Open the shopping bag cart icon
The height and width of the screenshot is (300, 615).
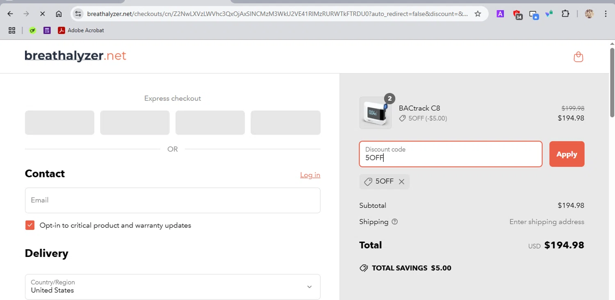(x=578, y=57)
